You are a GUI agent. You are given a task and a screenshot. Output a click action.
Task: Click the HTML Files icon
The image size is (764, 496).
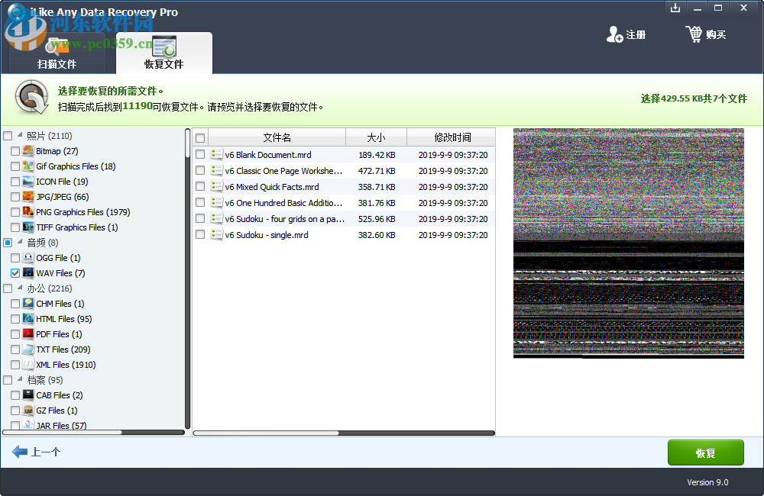pyautogui.click(x=27, y=319)
